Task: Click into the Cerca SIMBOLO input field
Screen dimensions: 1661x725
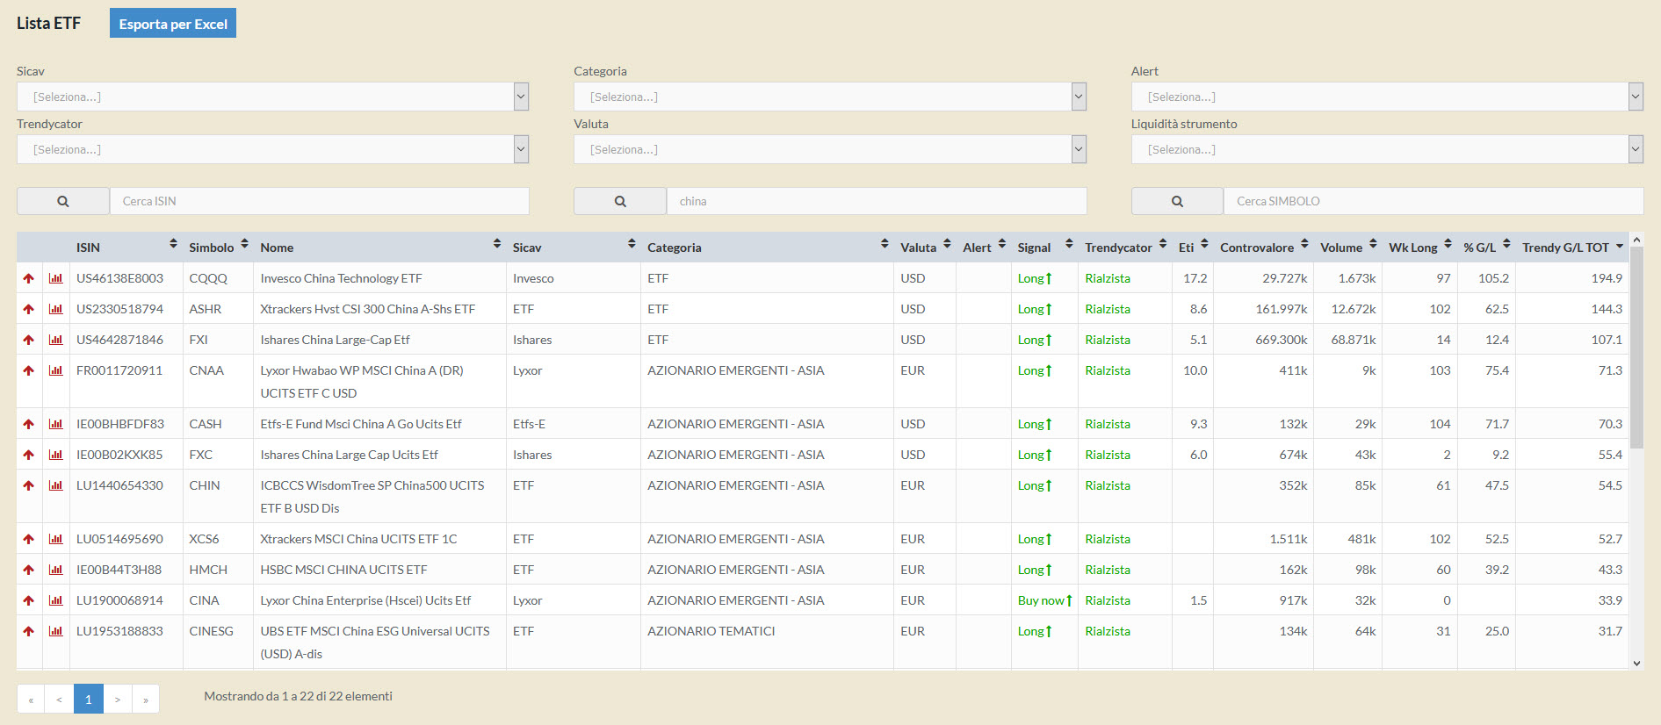Action: pyautogui.click(x=1433, y=201)
